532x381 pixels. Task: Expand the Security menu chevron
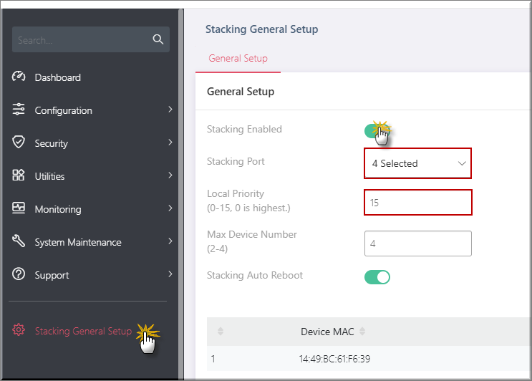click(x=170, y=142)
